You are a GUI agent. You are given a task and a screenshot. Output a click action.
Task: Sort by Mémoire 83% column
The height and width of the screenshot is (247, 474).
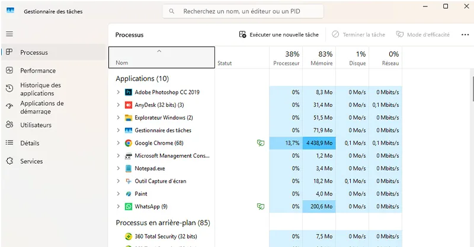pyautogui.click(x=319, y=57)
